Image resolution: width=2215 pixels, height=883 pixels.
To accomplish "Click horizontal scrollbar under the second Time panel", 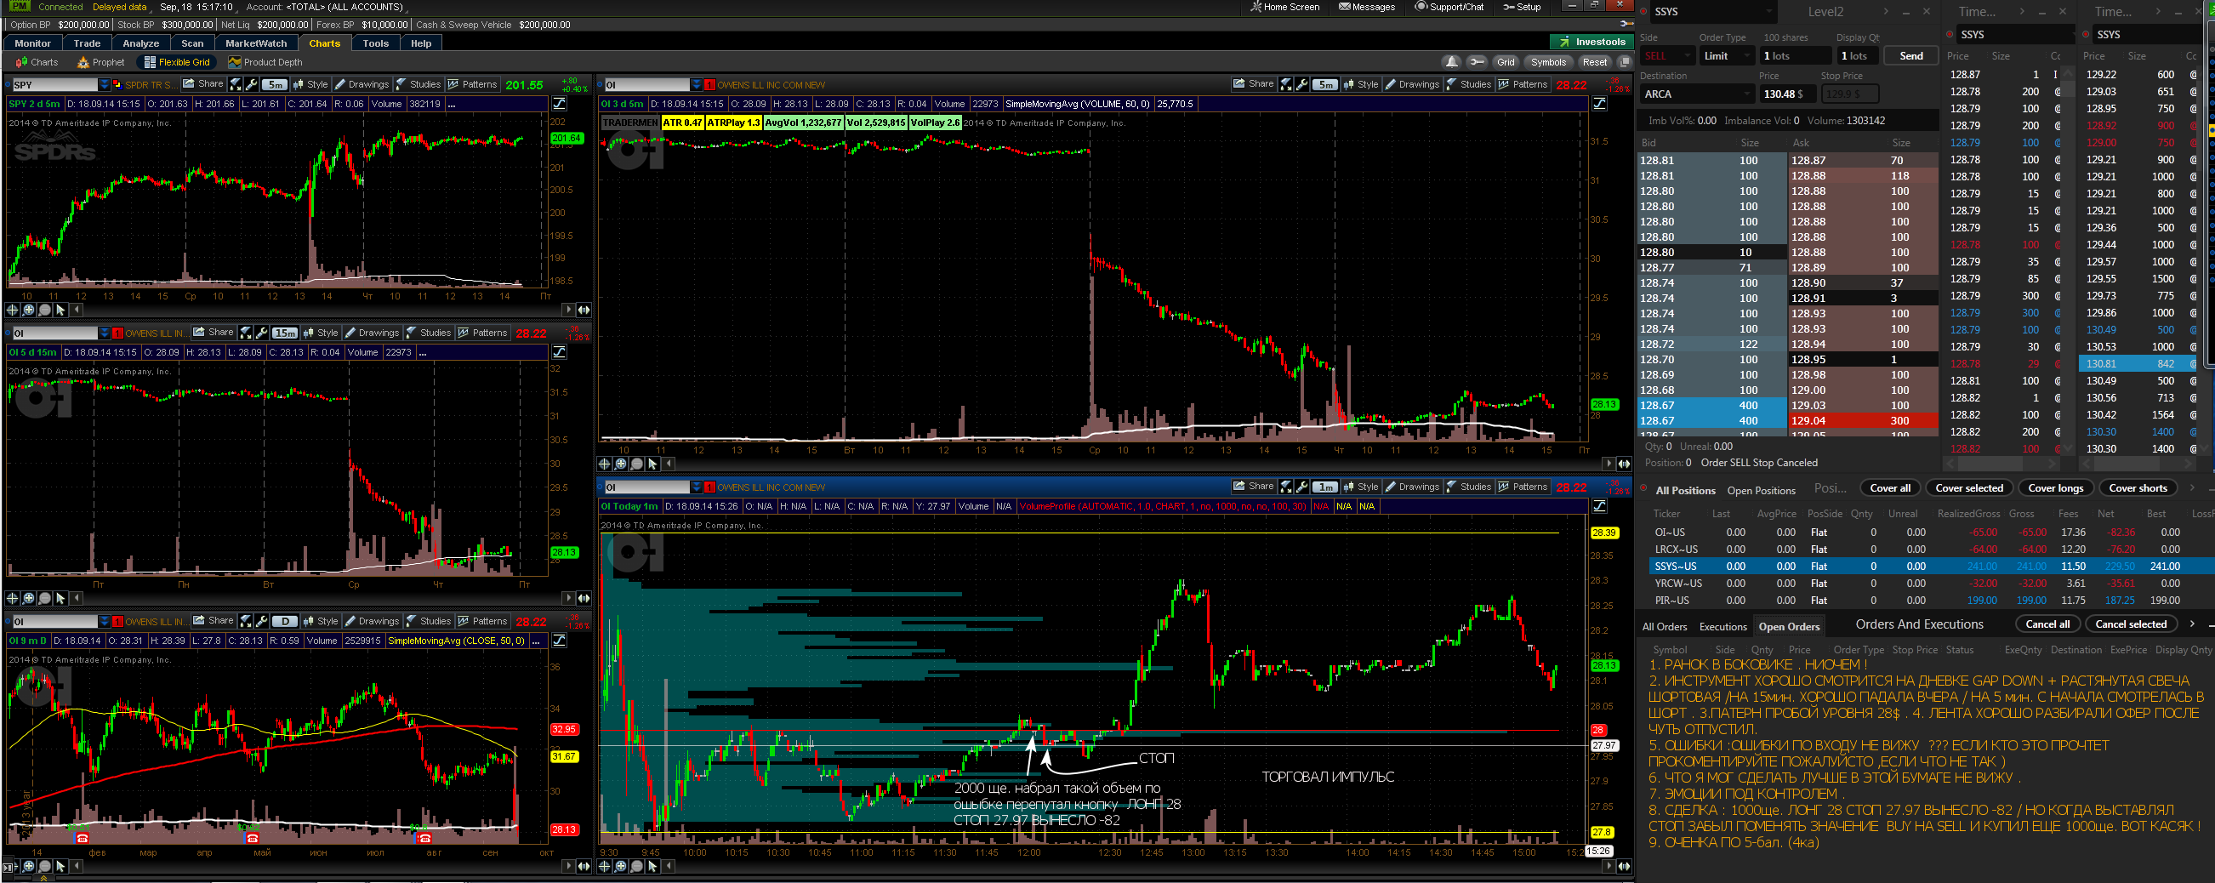I will pos(2138,464).
